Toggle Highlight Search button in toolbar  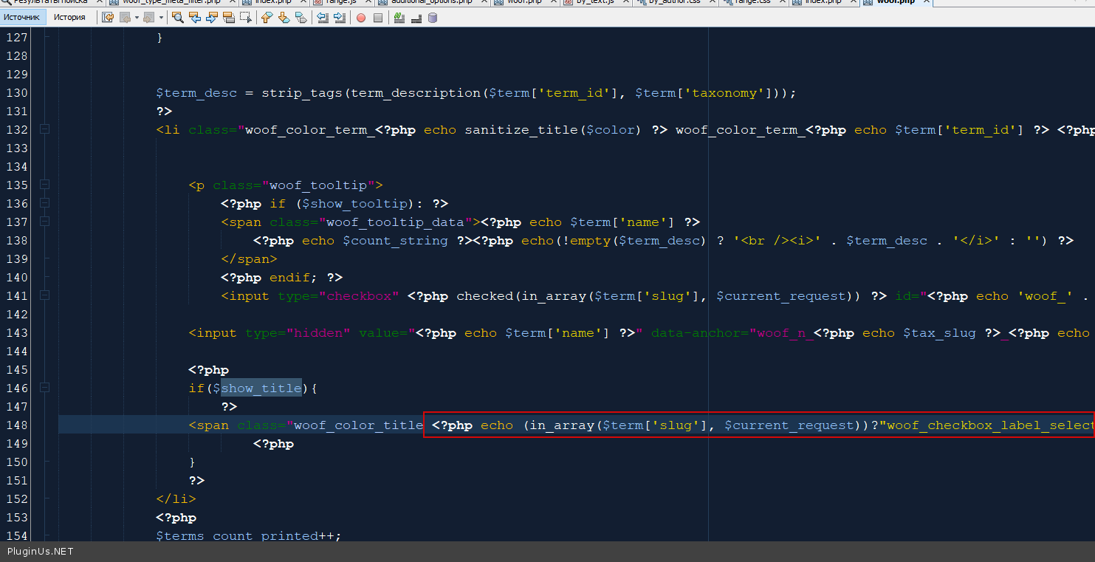tap(228, 18)
